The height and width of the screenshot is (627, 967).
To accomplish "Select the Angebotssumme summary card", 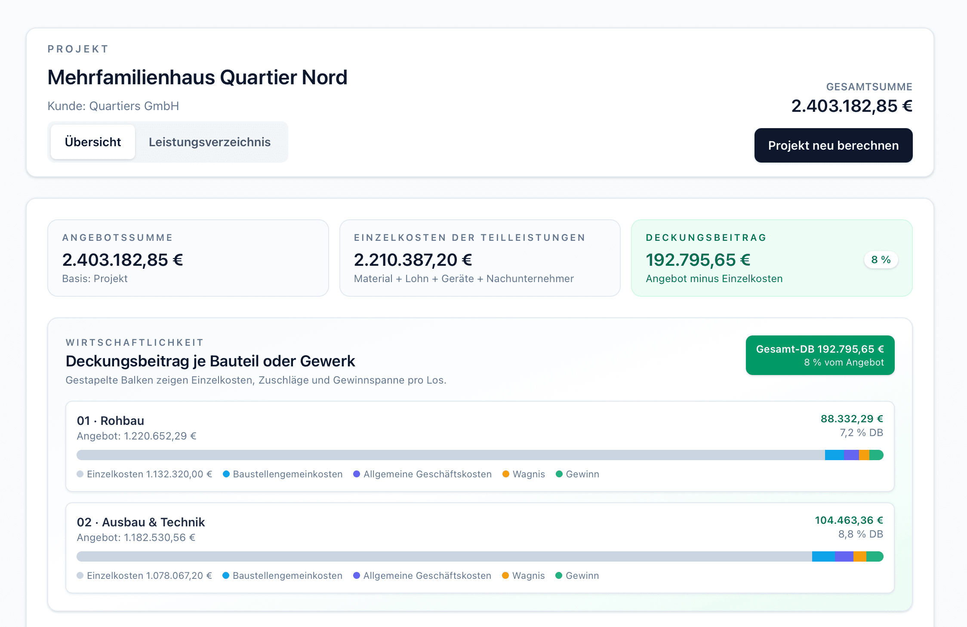I will 188,258.
